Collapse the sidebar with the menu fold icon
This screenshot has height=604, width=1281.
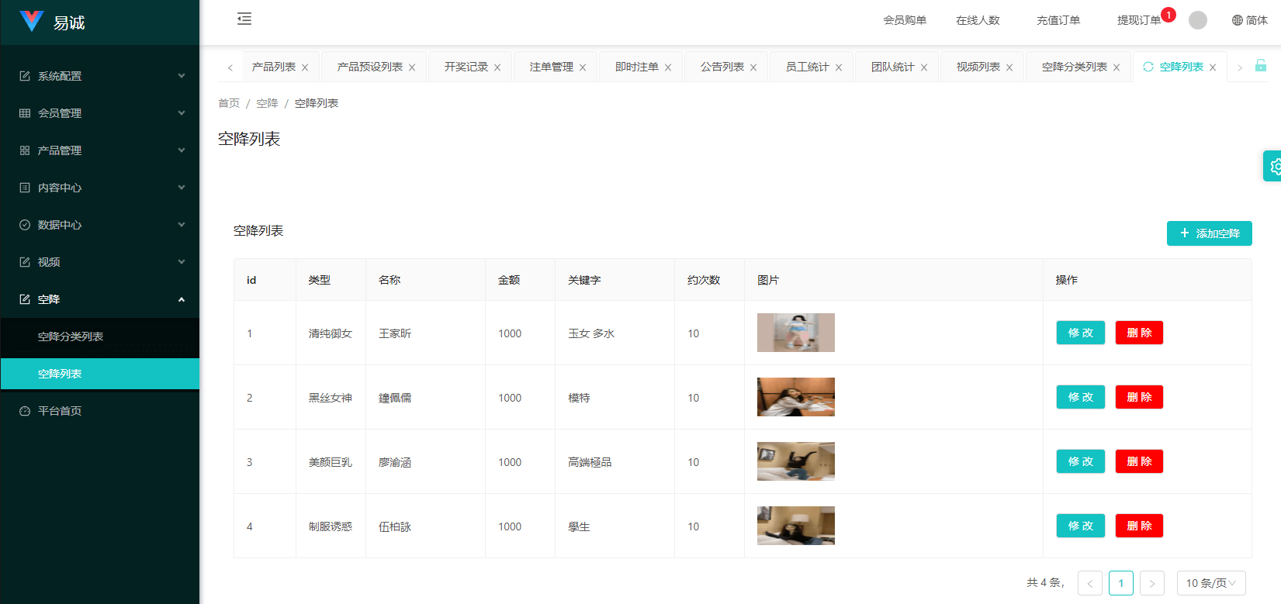point(244,19)
